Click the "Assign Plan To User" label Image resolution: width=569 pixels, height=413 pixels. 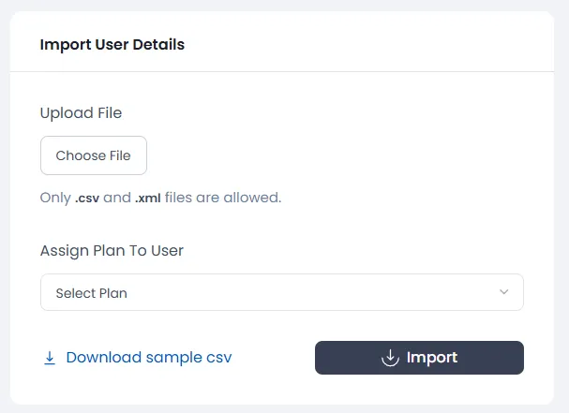[112, 250]
